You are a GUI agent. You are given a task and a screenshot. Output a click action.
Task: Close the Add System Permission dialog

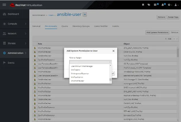pos(113,51)
